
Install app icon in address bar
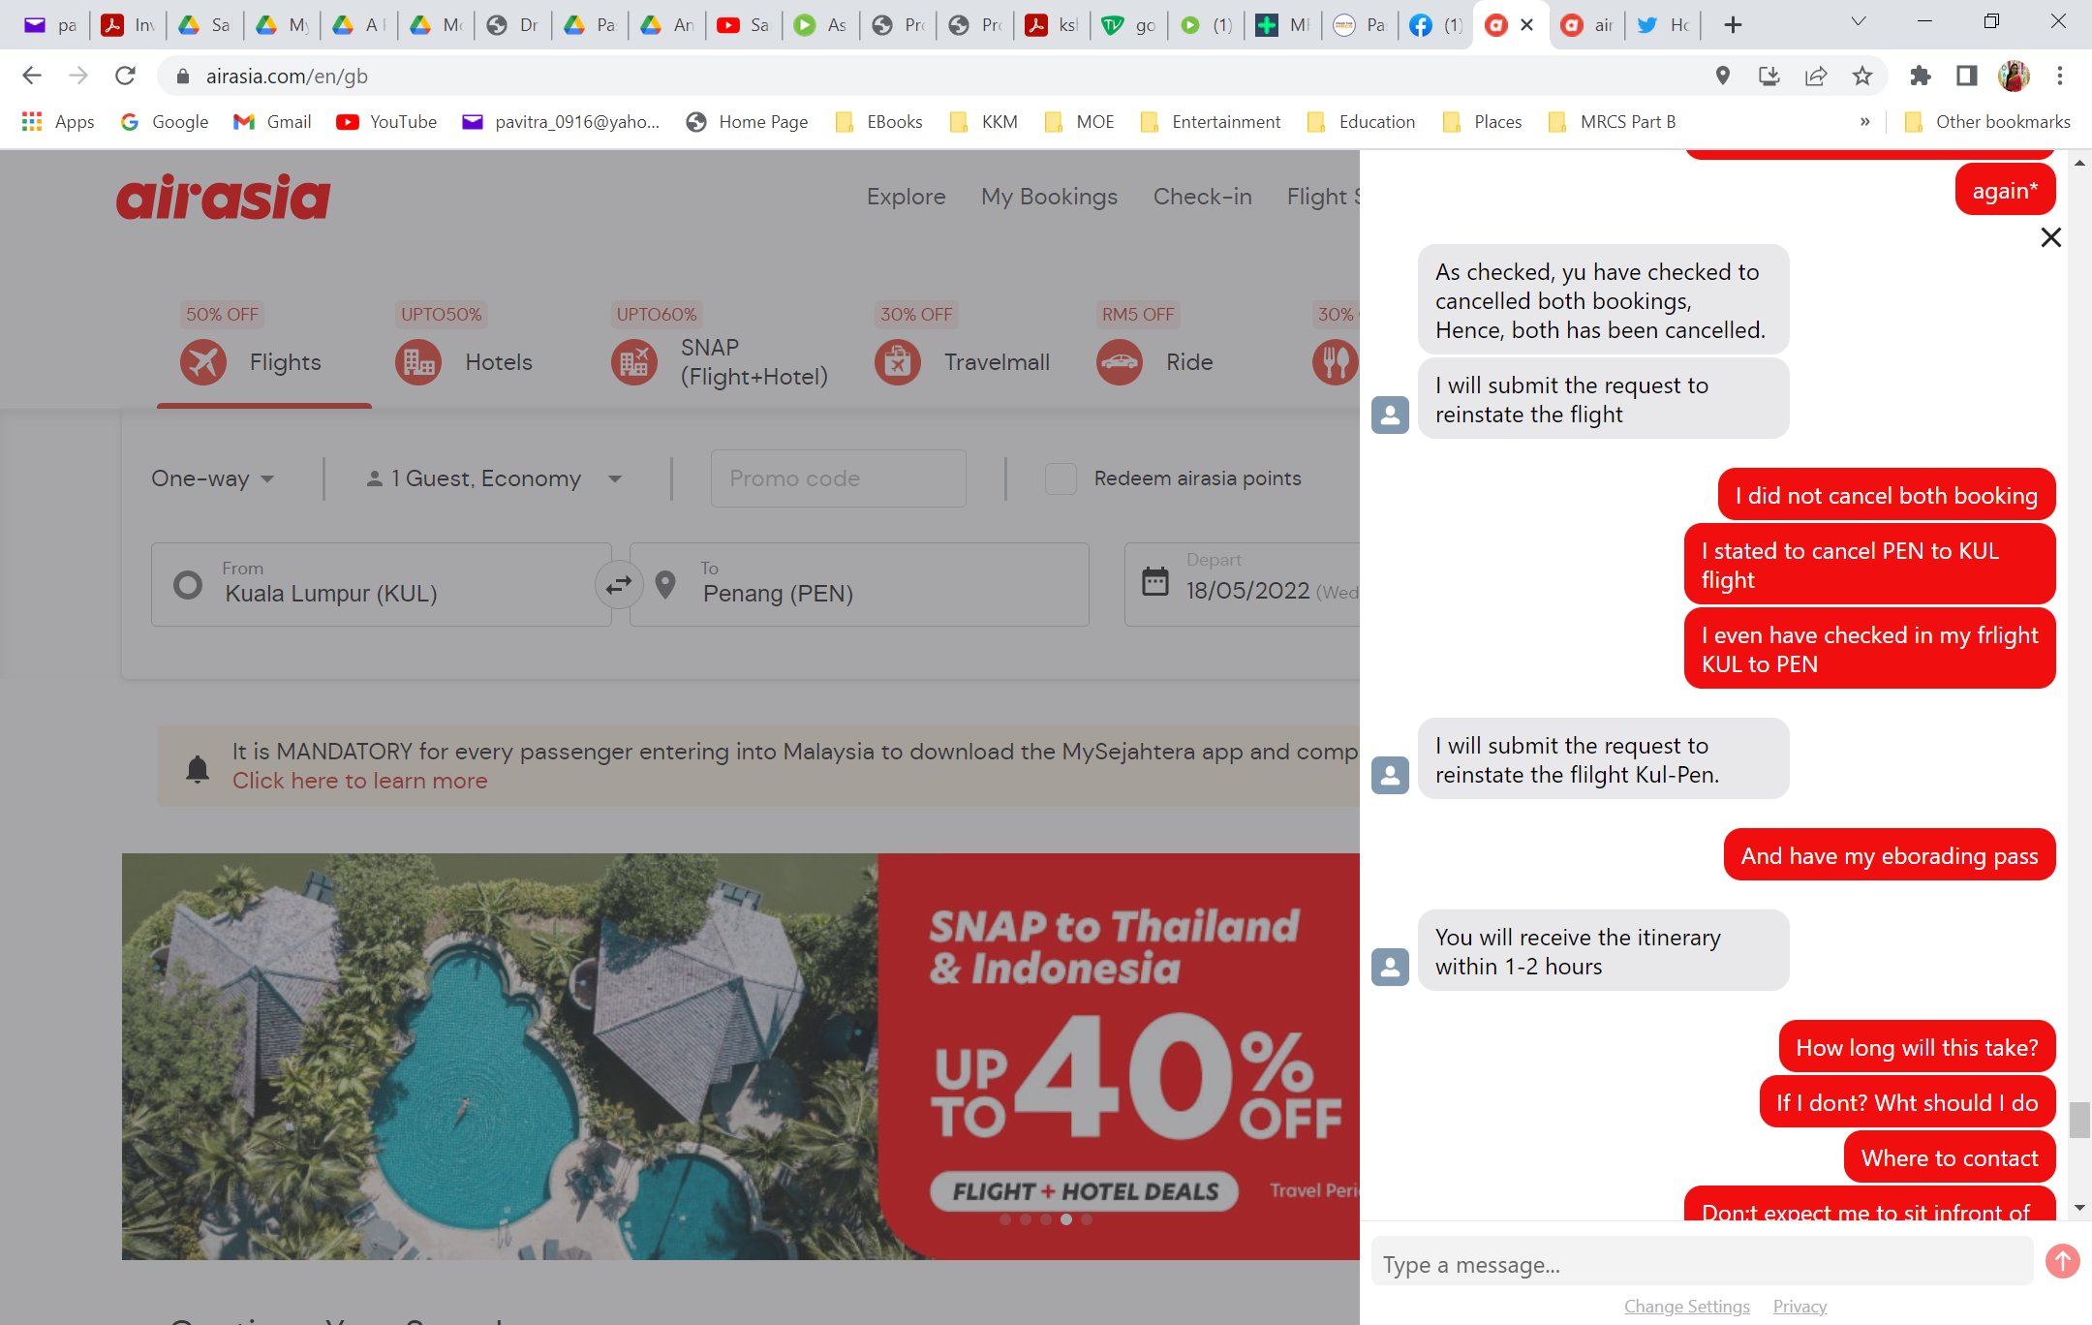1769,76
